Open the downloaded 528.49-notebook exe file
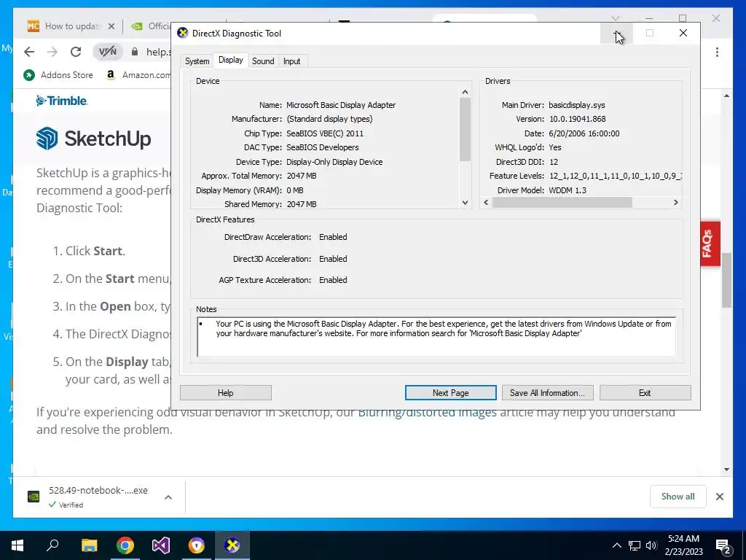 pos(98,491)
